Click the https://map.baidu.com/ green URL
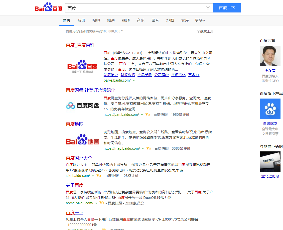 coord(122,148)
